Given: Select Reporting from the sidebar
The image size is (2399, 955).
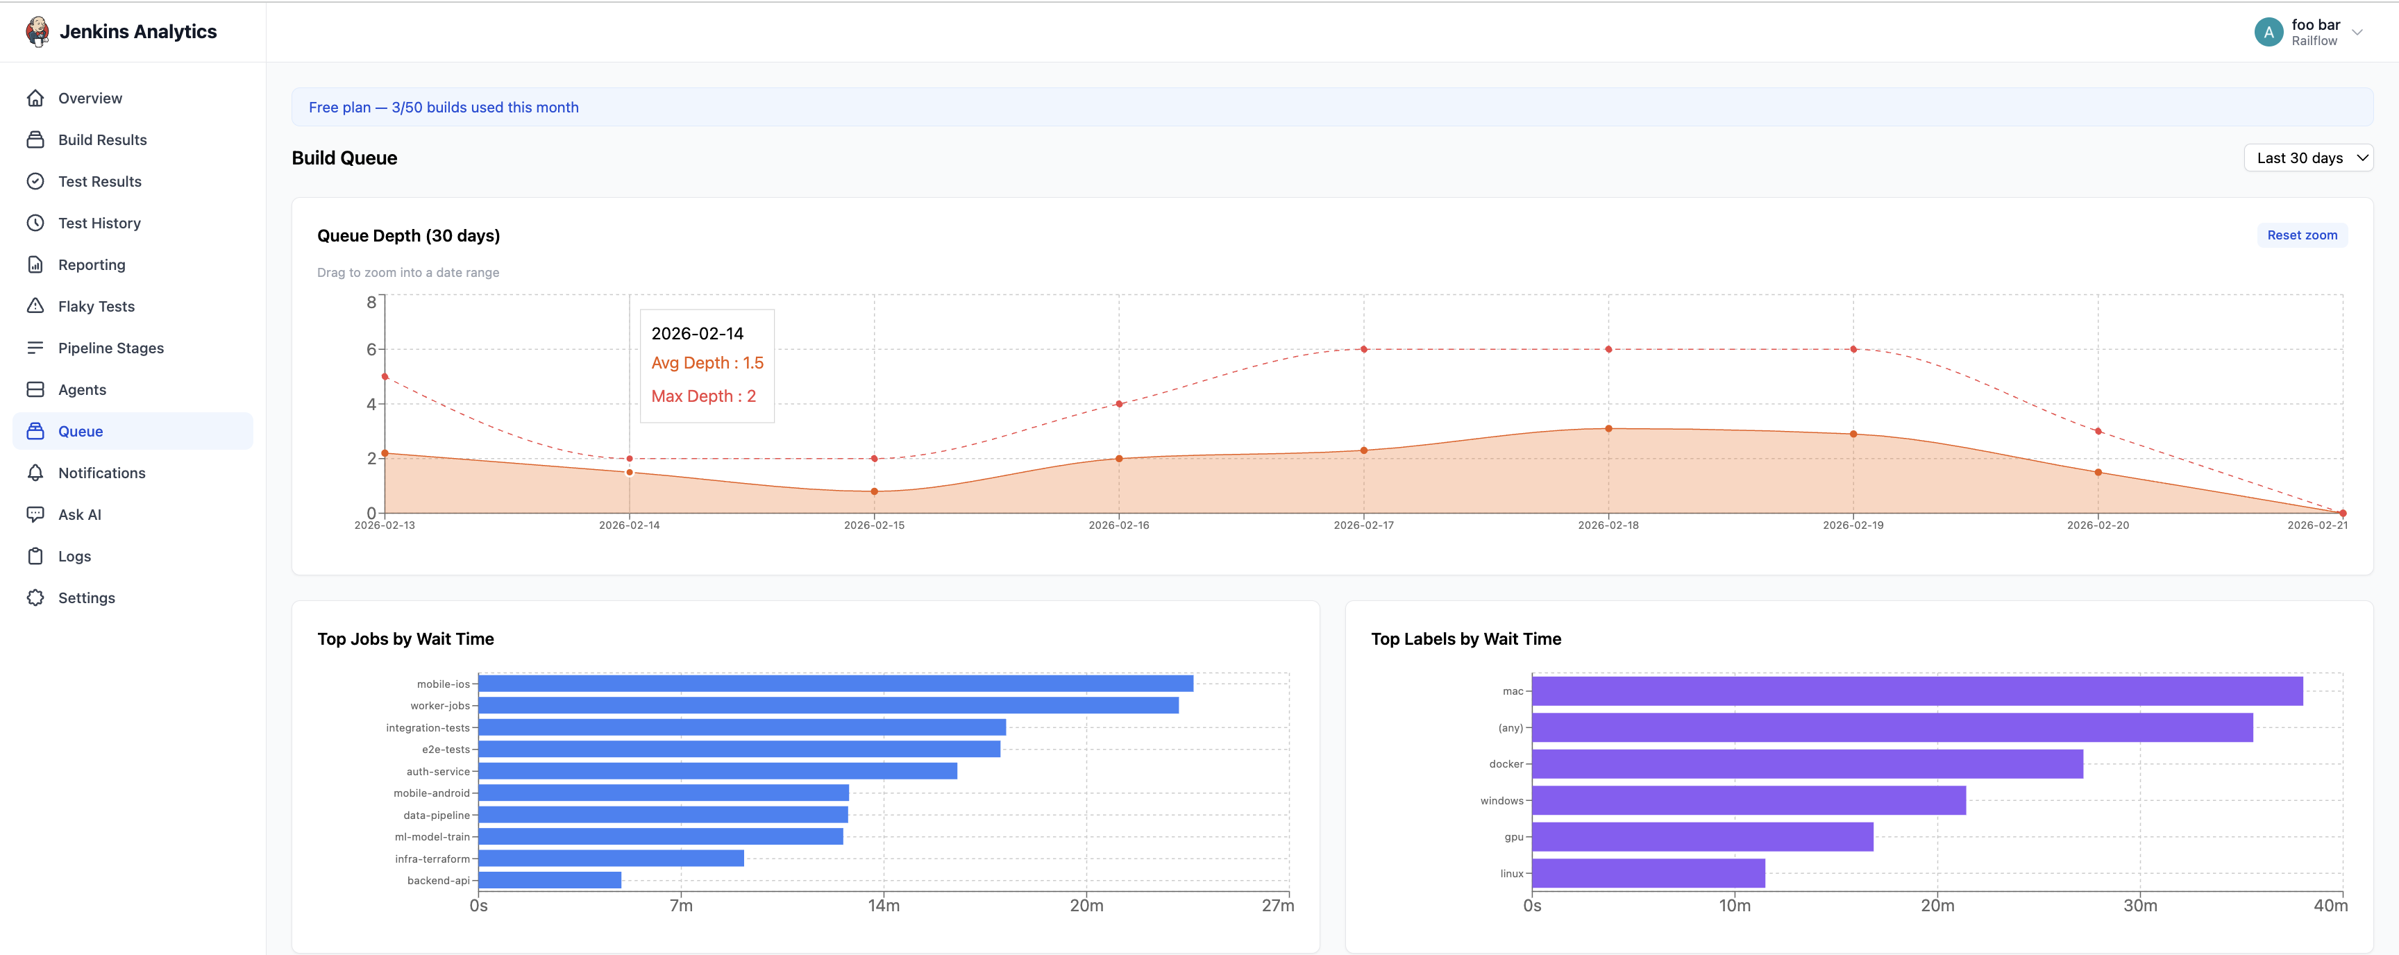Looking at the screenshot, I should click(x=91, y=265).
